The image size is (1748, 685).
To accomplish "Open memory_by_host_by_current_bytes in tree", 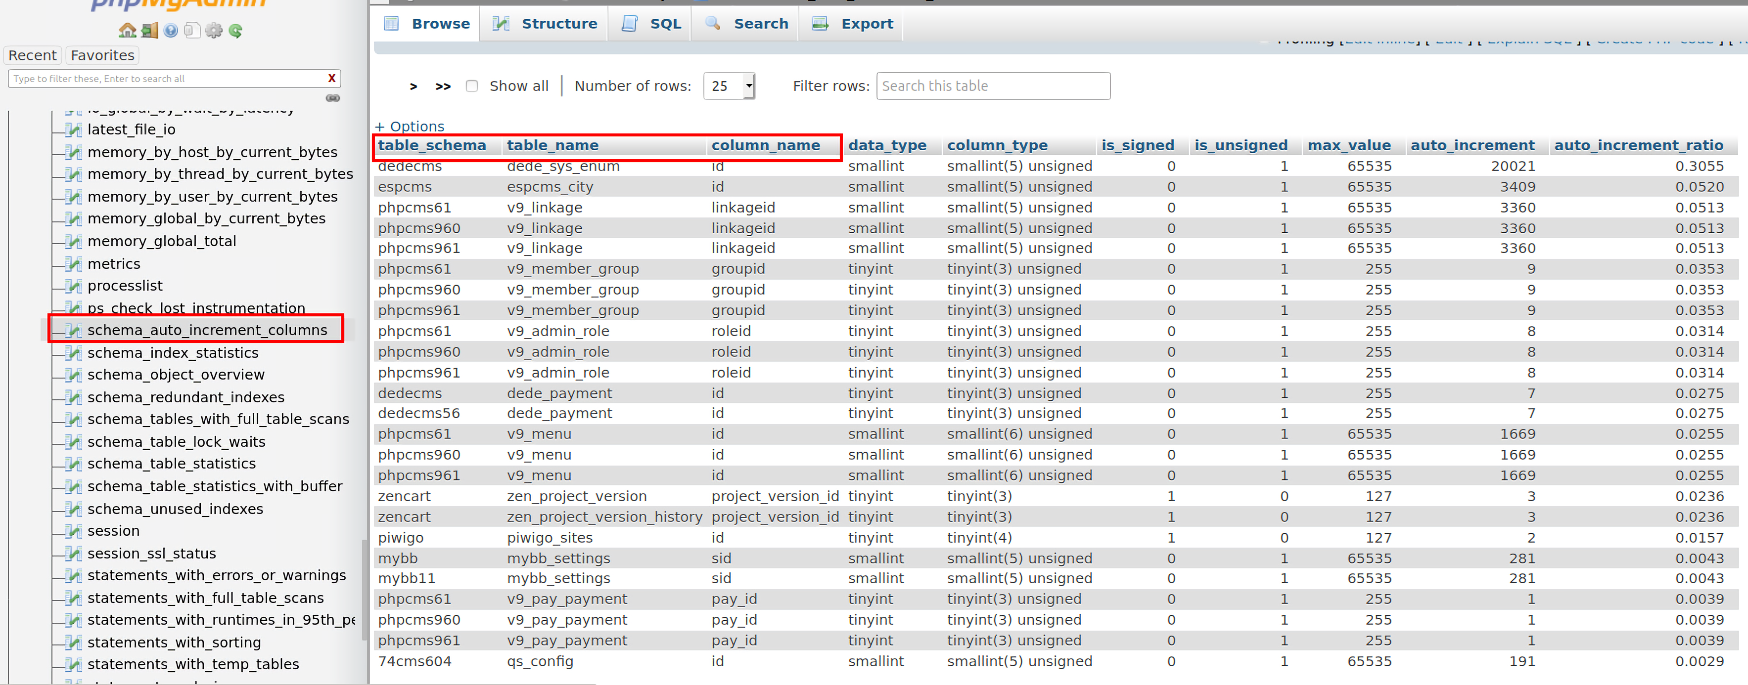I will click(x=212, y=152).
